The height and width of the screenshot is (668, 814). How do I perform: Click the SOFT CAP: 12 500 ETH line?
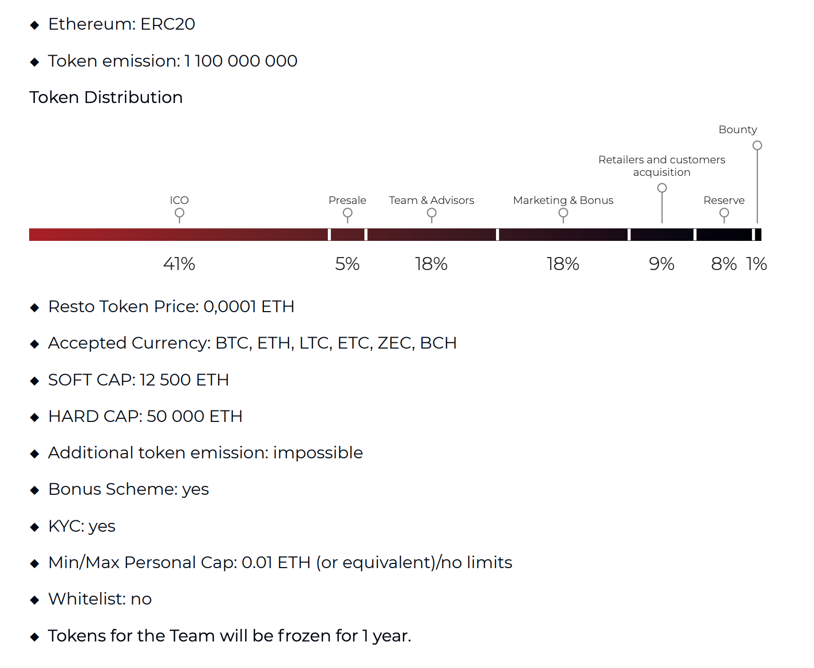[138, 380]
